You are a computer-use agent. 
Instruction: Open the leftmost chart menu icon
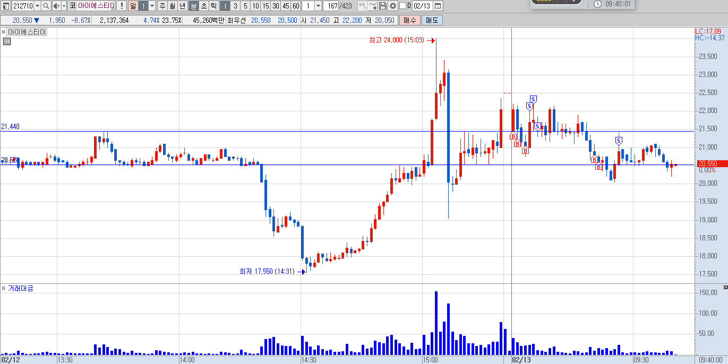tap(6, 6)
